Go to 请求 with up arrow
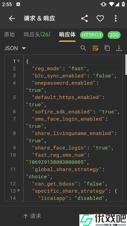This screenshot has height=226, width=127. (32, 216)
